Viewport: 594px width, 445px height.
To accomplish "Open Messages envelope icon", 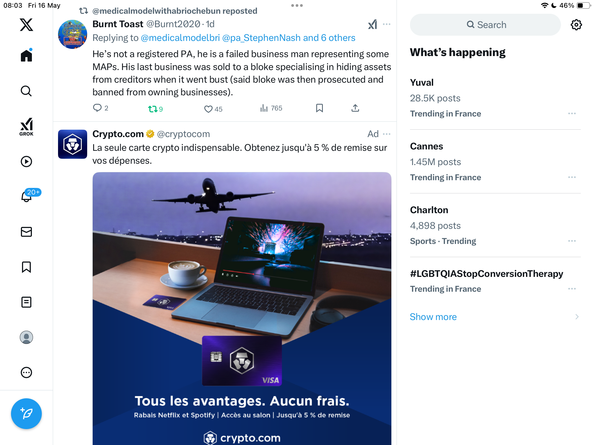I will (x=26, y=232).
